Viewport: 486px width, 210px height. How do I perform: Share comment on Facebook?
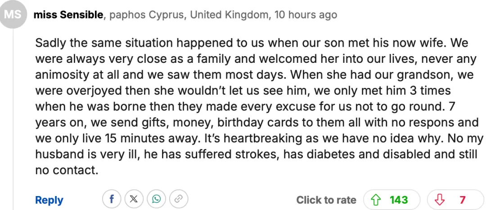tap(112, 199)
